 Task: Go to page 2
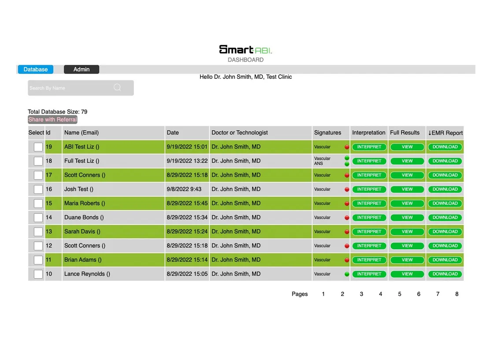[342, 294]
